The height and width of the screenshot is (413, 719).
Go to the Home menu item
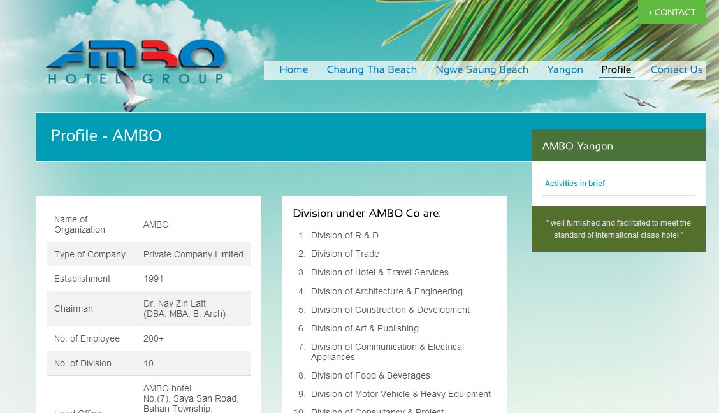293,69
